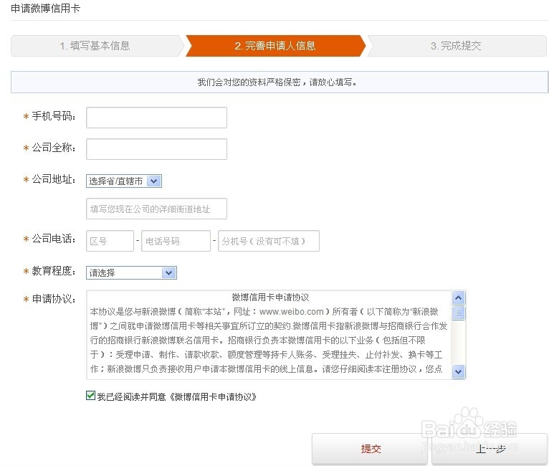This screenshot has height=466, width=549.
Task: Click the 提交 submit button
Action: (x=370, y=449)
